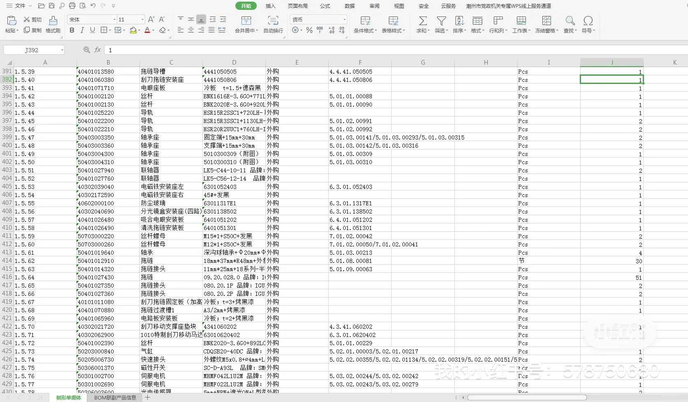Click the AutoSum (求和) sigma icon
Viewport: 688px width, 402px height.
tap(423, 21)
